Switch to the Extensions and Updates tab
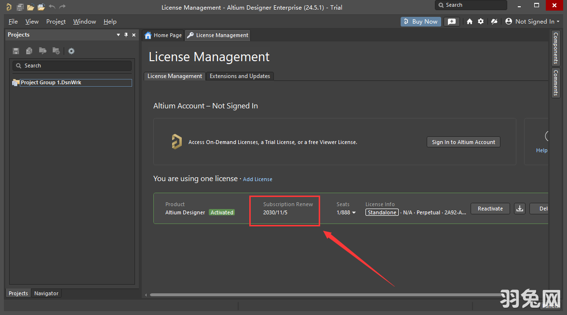Image resolution: width=567 pixels, height=315 pixels. click(240, 76)
